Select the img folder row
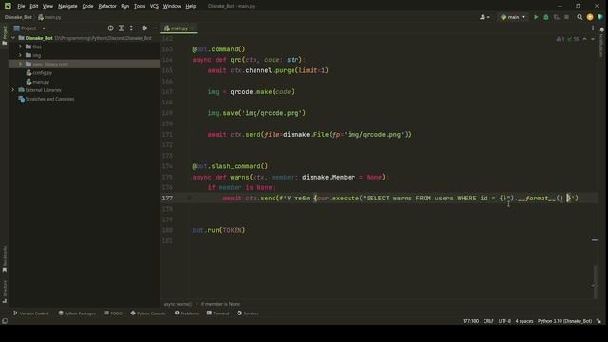 85,55
